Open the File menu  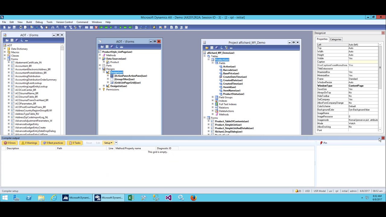click(4, 22)
